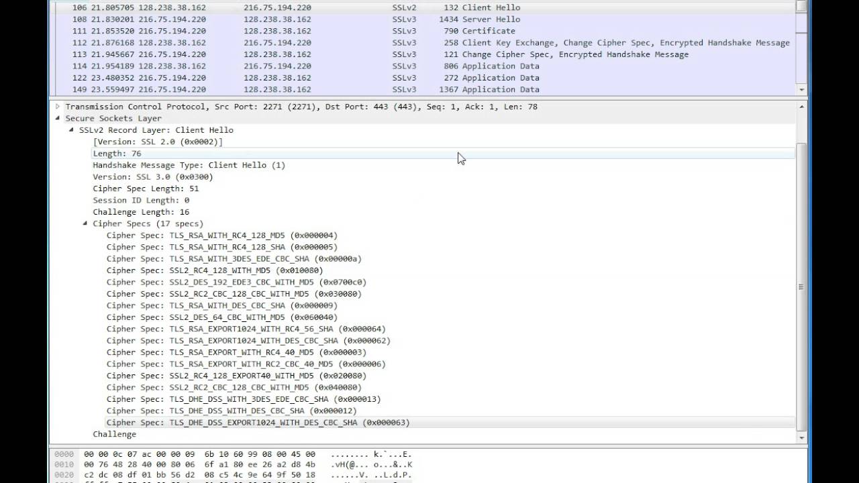The width and height of the screenshot is (859, 483).
Task: Select cipher spec TLS_RSA_WITH_3DES_EDE_CBC_SHA
Action: pyautogui.click(x=234, y=259)
